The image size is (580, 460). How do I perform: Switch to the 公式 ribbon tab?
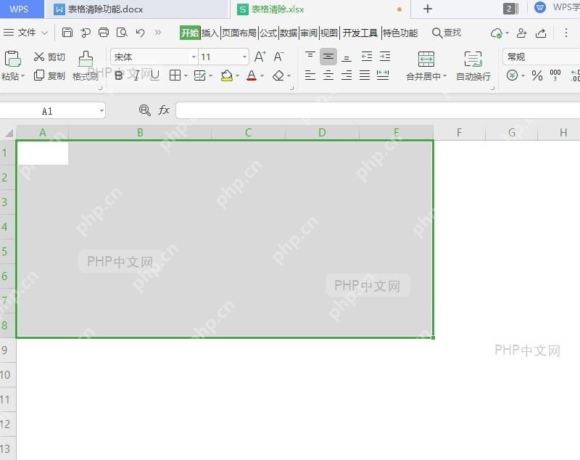pos(268,33)
